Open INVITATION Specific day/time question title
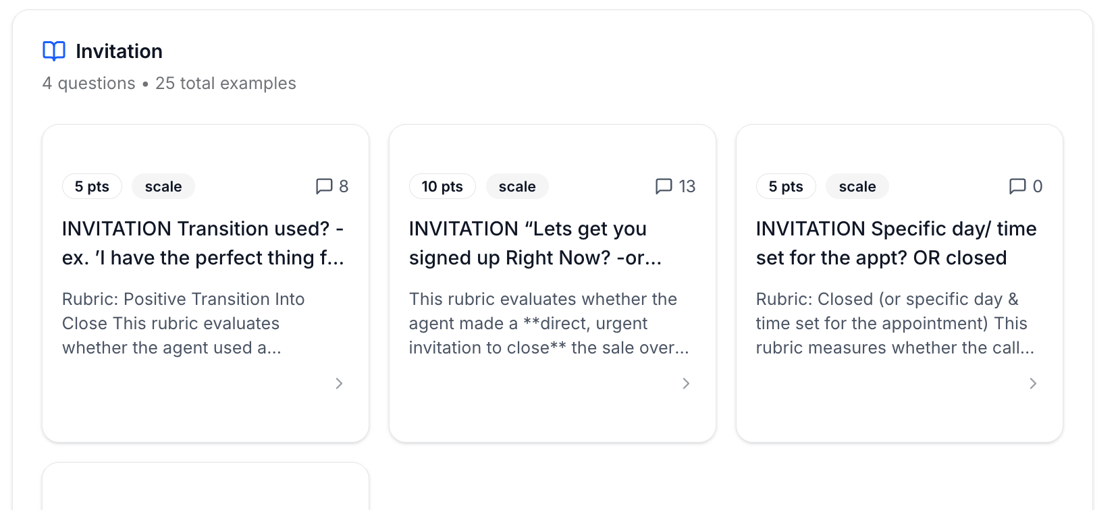The image size is (1118, 510). (x=895, y=243)
